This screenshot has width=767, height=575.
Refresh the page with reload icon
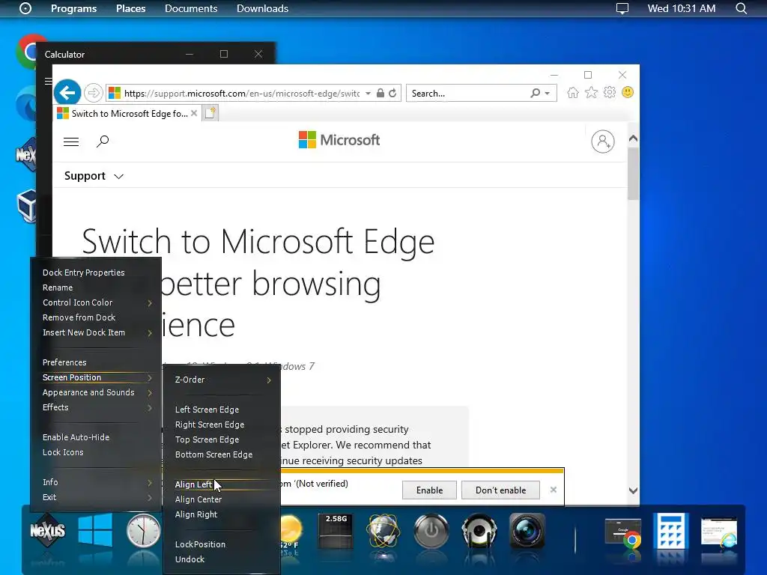pos(392,93)
